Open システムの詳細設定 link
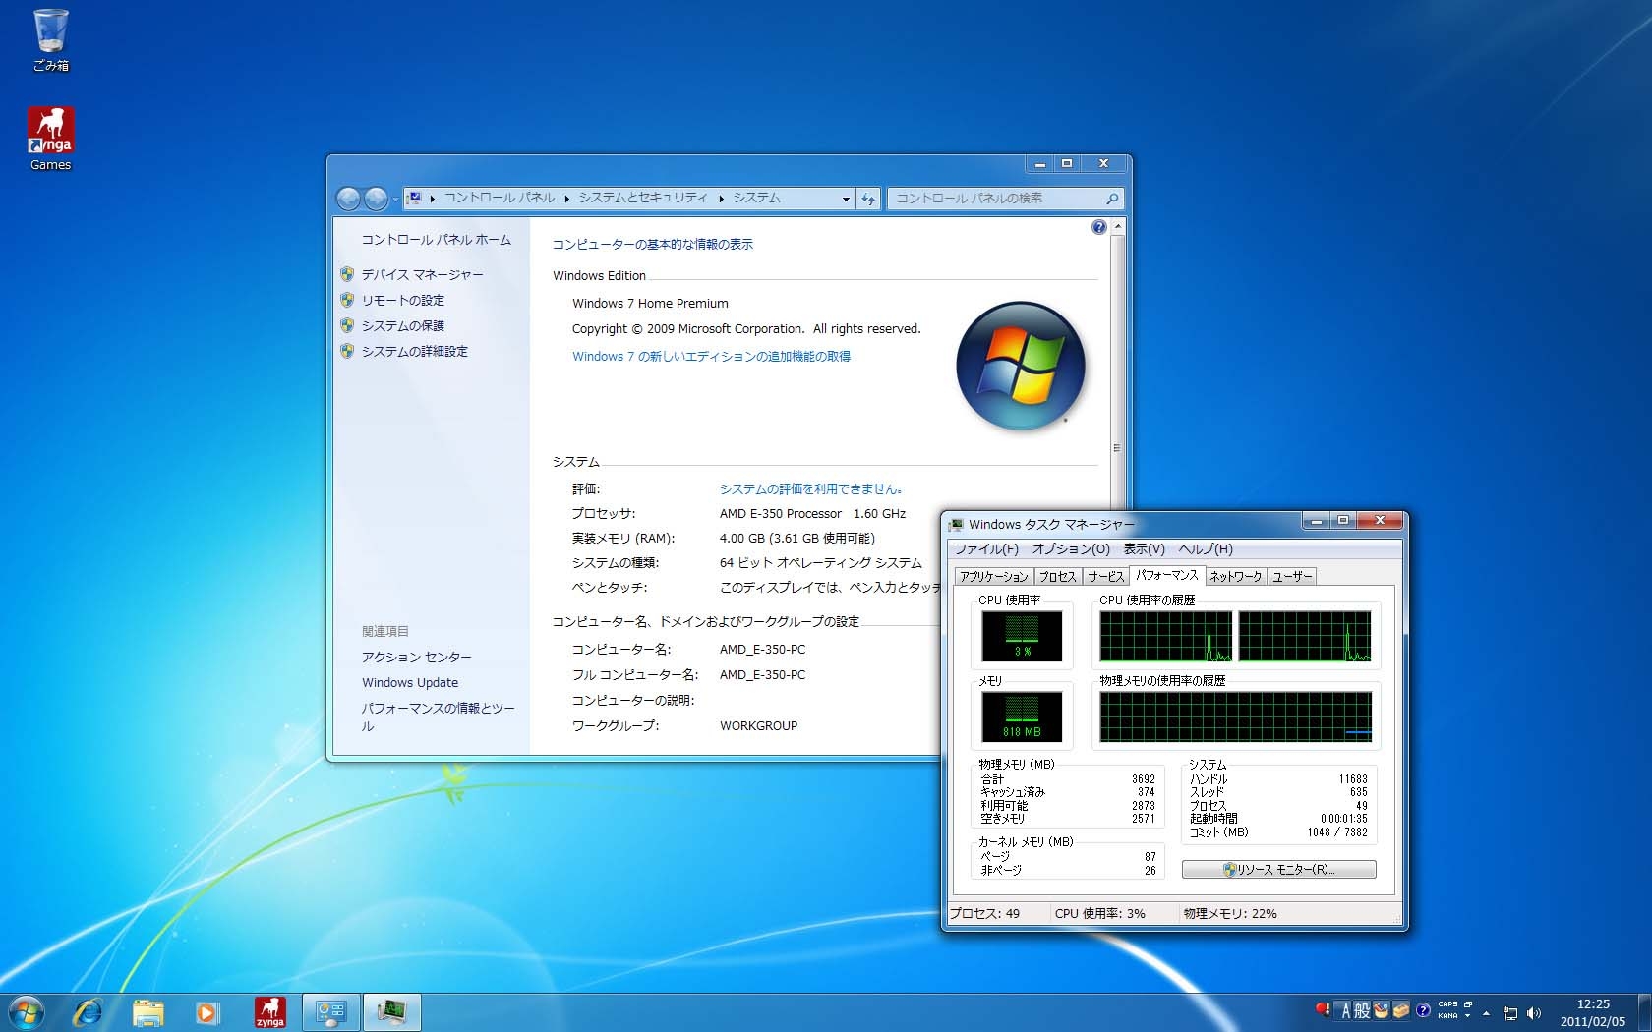The width and height of the screenshot is (1652, 1032). pos(414,352)
